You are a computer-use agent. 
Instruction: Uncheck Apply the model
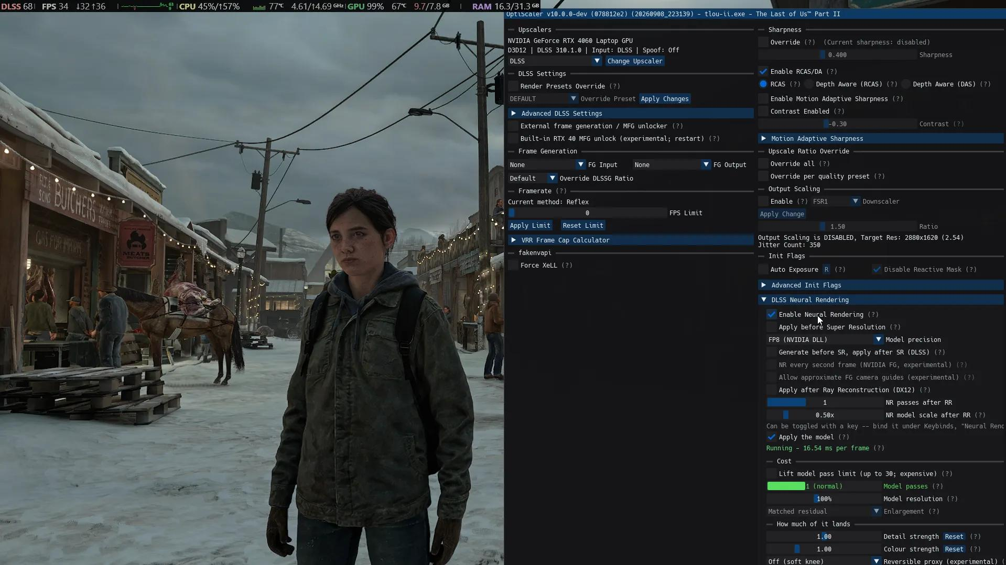pyautogui.click(x=772, y=437)
